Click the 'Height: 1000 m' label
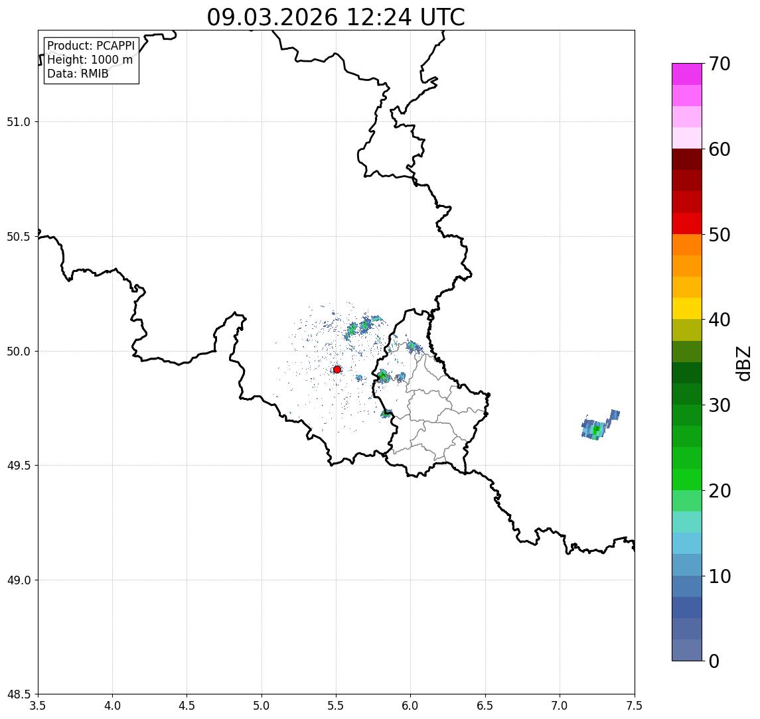Screen dimensions: 760x719 [x=90, y=60]
